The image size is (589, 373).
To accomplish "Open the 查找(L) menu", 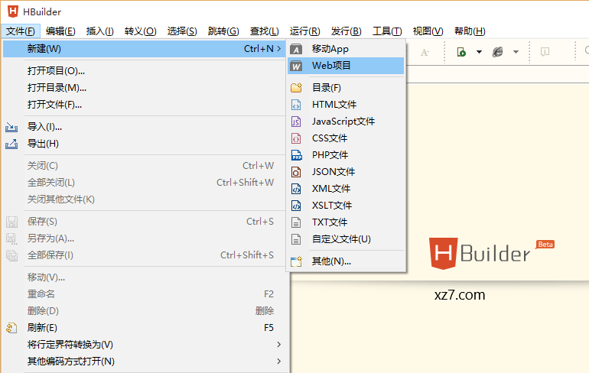I will tap(265, 31).
